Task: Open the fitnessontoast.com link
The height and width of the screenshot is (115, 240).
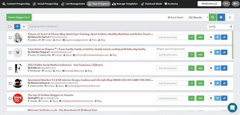Action: click(x=58, y=37)
